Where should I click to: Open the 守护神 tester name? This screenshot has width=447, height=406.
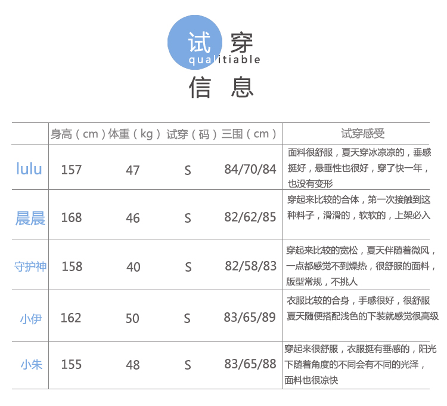pos(30,266)
